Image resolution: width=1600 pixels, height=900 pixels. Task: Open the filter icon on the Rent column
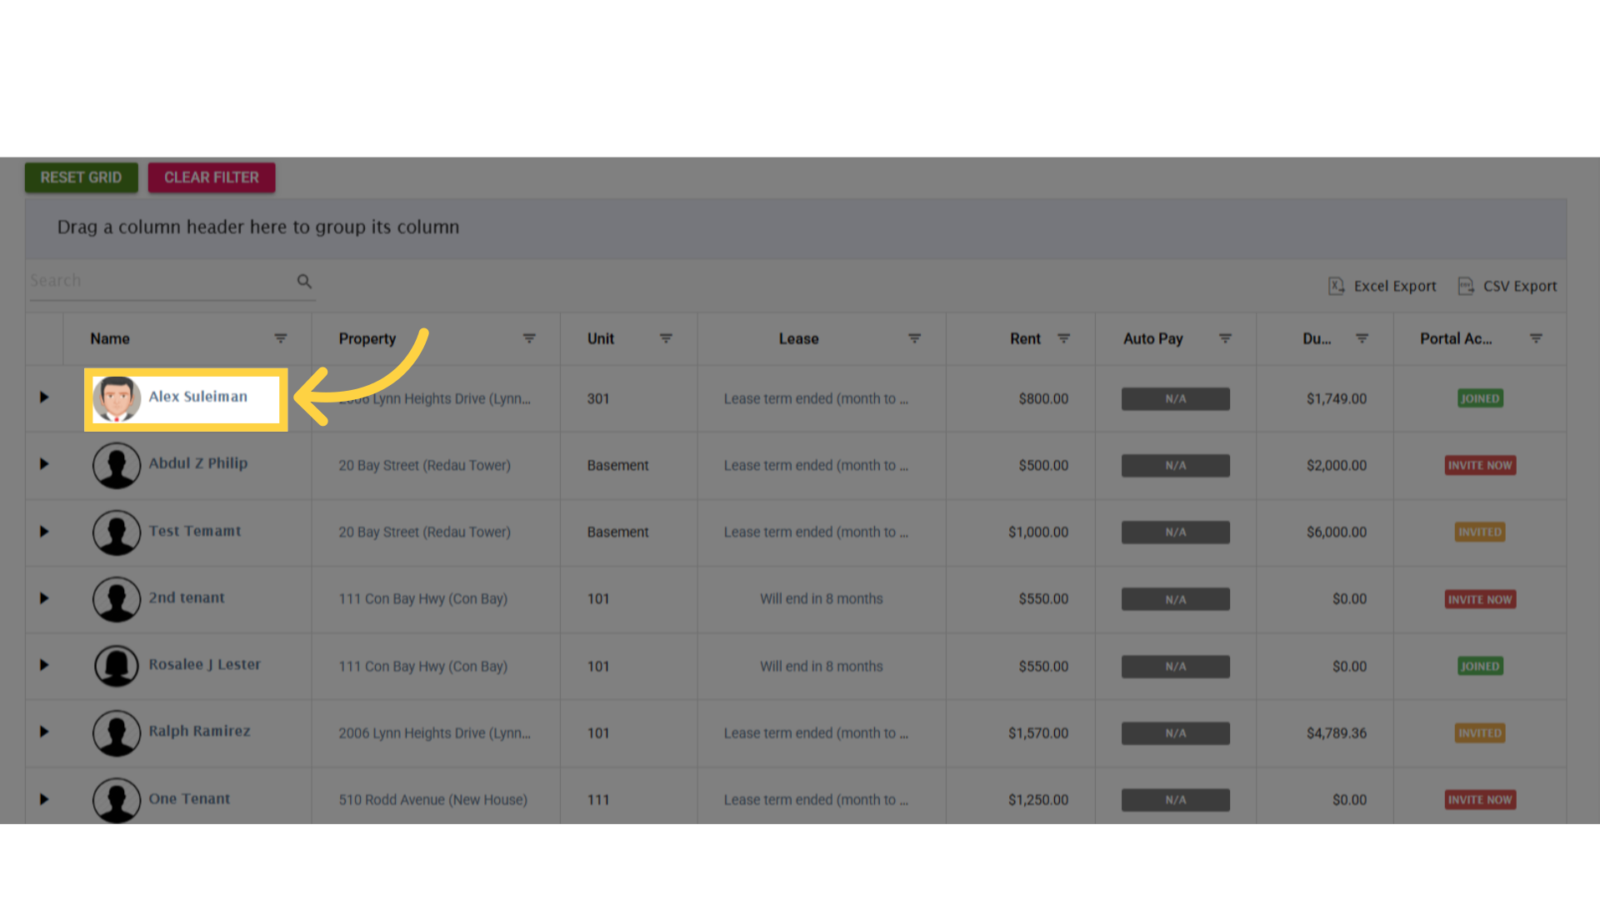pyautogui.click(x=1064, y=338)
